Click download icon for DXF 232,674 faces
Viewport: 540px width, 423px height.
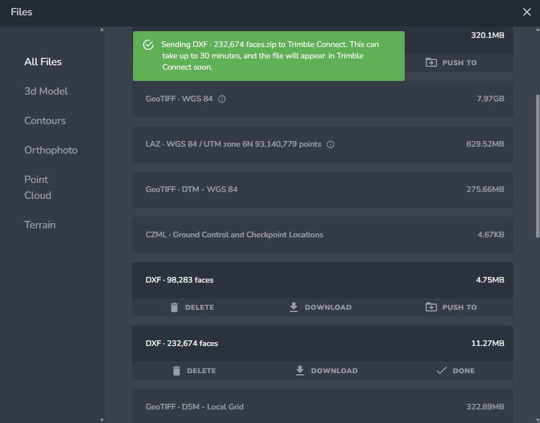click(x=300, y=371)
